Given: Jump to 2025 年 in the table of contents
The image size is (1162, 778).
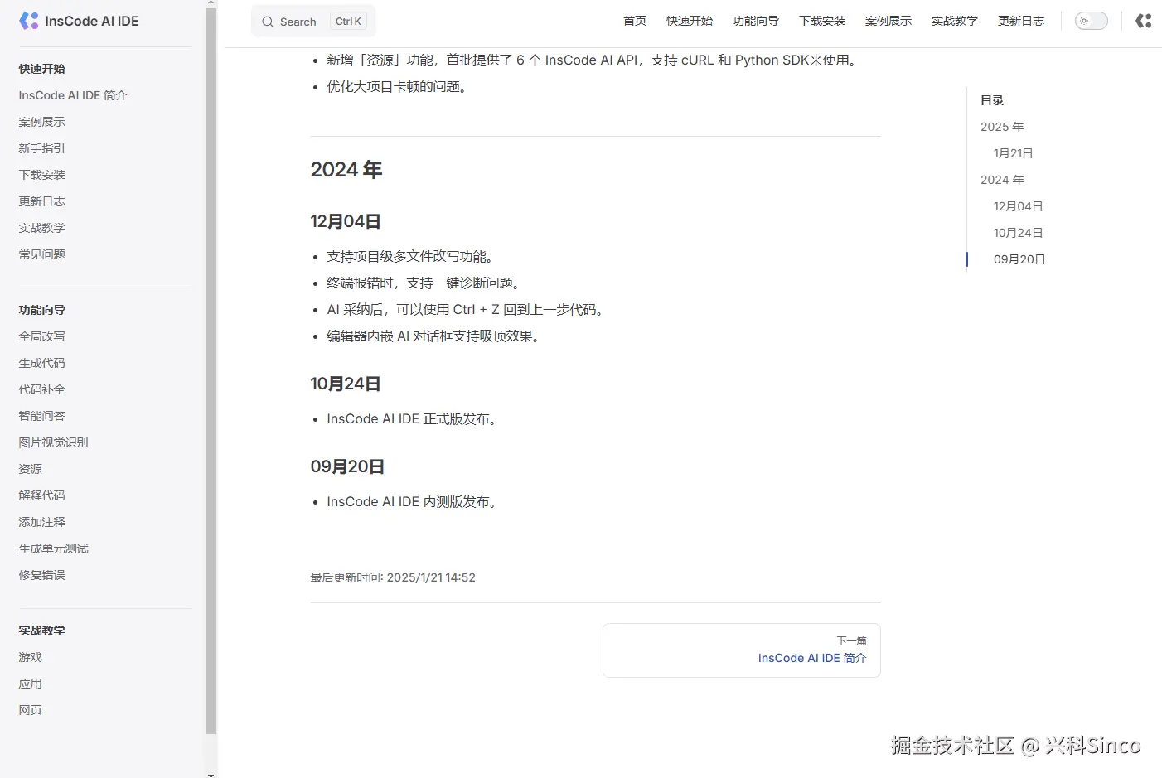Looking at the screenshot, I should tap(1001, 126).
